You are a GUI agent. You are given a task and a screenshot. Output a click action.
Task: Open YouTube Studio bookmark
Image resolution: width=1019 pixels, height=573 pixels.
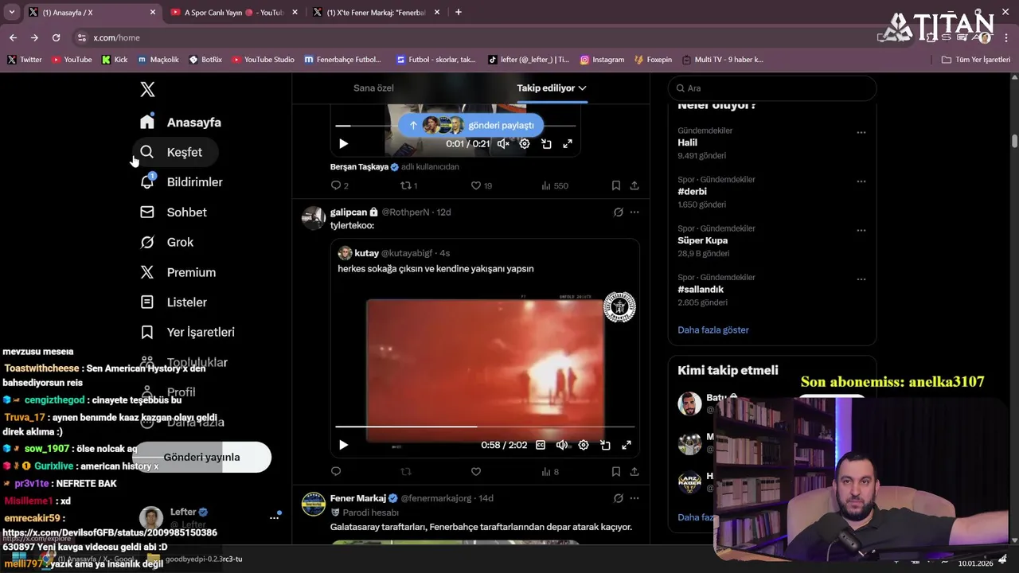coord(263,60)
